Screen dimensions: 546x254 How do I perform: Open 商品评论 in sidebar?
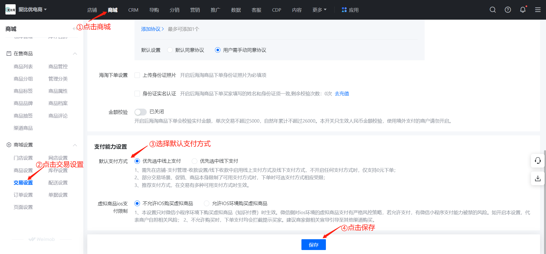point(58,116)
